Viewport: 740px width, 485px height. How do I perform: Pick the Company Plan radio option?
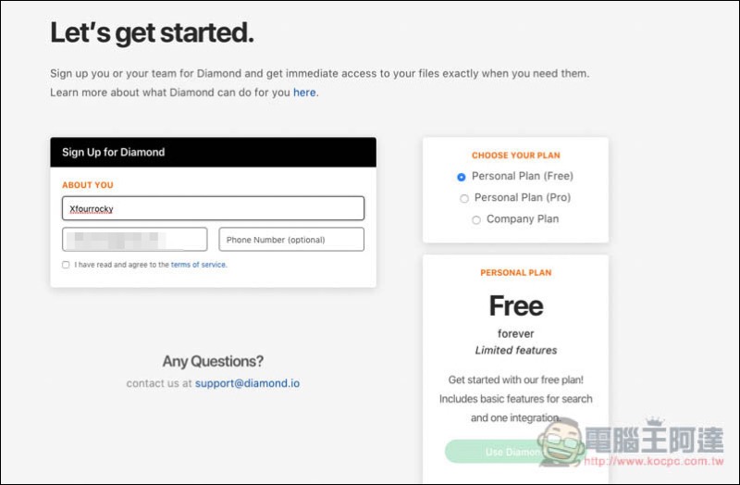[x=476, y=220]
